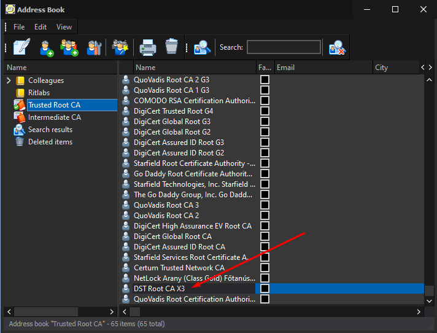Click inside the Search input field
Image resolution: width=437 pixels, height=333 pixels.
284,47
